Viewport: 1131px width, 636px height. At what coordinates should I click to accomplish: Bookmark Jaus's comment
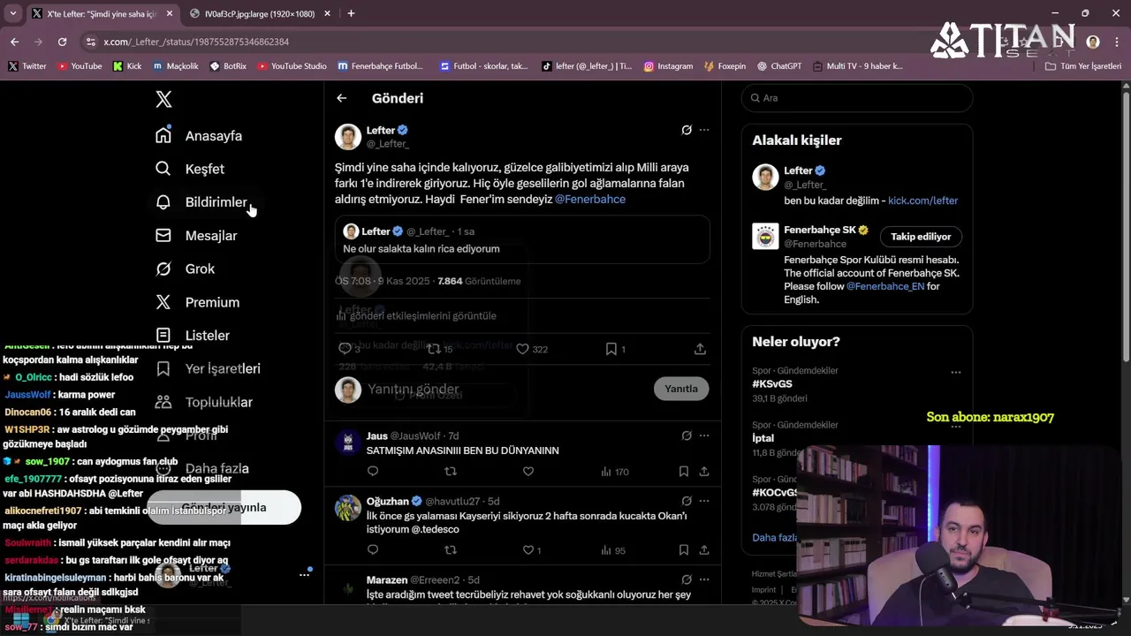coord(684,472)
